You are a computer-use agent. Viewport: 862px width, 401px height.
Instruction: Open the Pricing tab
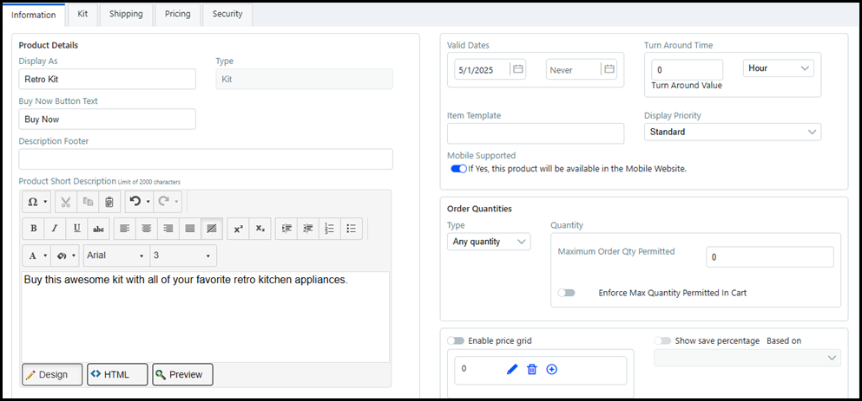click(177, 14)
